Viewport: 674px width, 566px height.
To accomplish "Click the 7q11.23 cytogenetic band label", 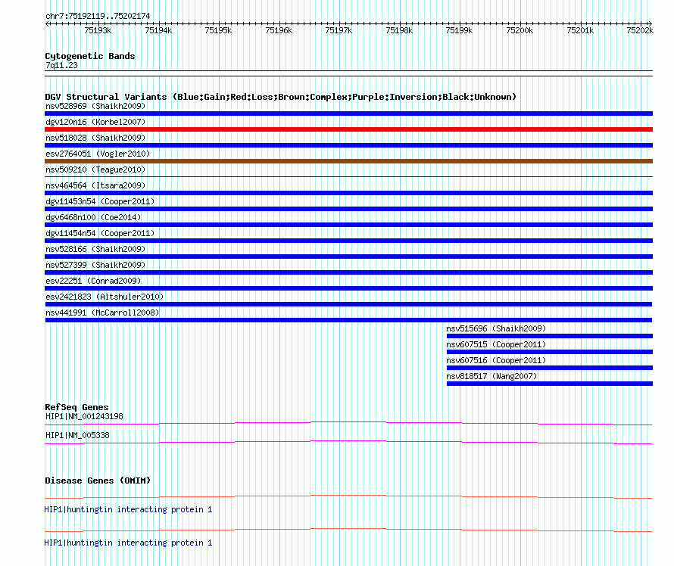I will point(61,65).
